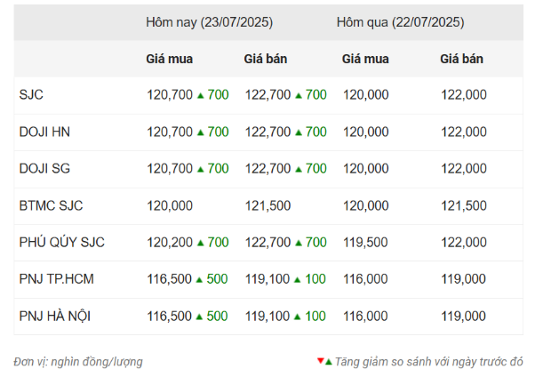
Task: Click the 'Đơn vị: nghìn đồng/lượng' footnote
Action: [78, 362]
